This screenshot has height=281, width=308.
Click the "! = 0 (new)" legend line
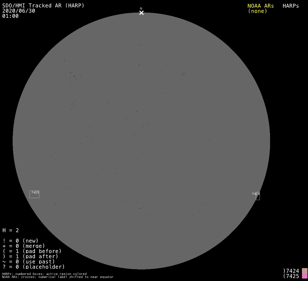click(20, 241)
